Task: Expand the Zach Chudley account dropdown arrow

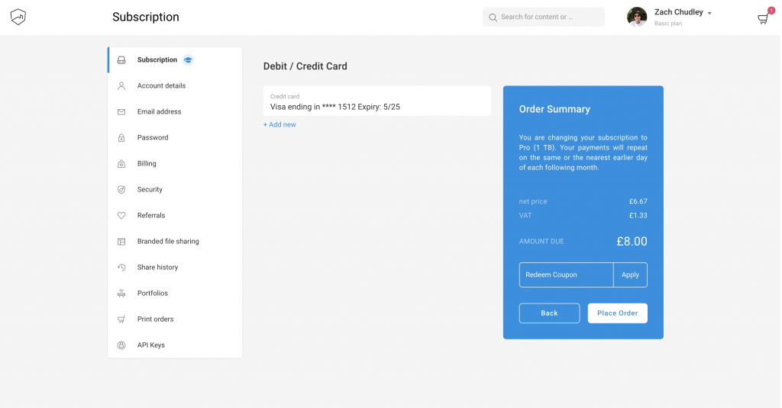Action: [x=709, y=14]
